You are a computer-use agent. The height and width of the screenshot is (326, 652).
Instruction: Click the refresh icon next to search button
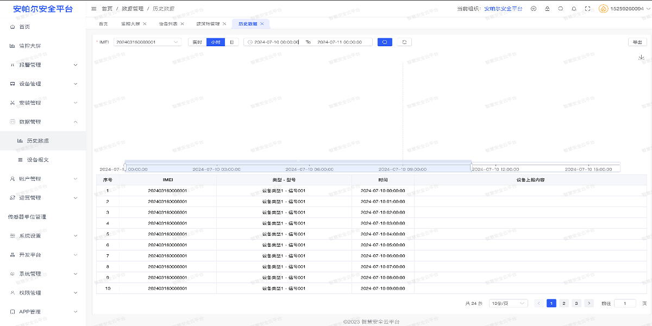click(403, 42)
